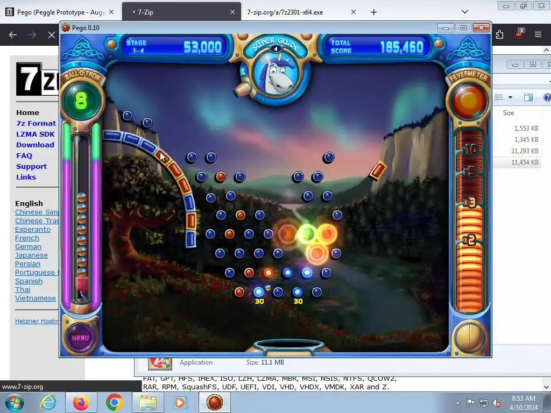The image size is (551, 413).
Task: Click the x2 marker on the Fevermeter
Action: [469, 240]
